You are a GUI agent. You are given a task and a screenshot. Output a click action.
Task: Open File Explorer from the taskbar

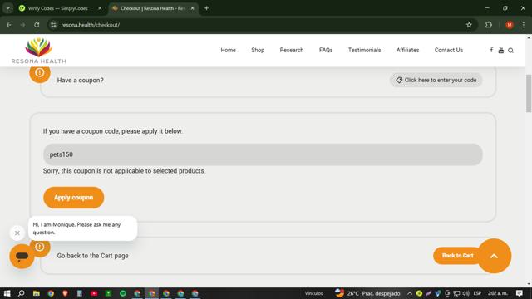click(x=37, y=293)
